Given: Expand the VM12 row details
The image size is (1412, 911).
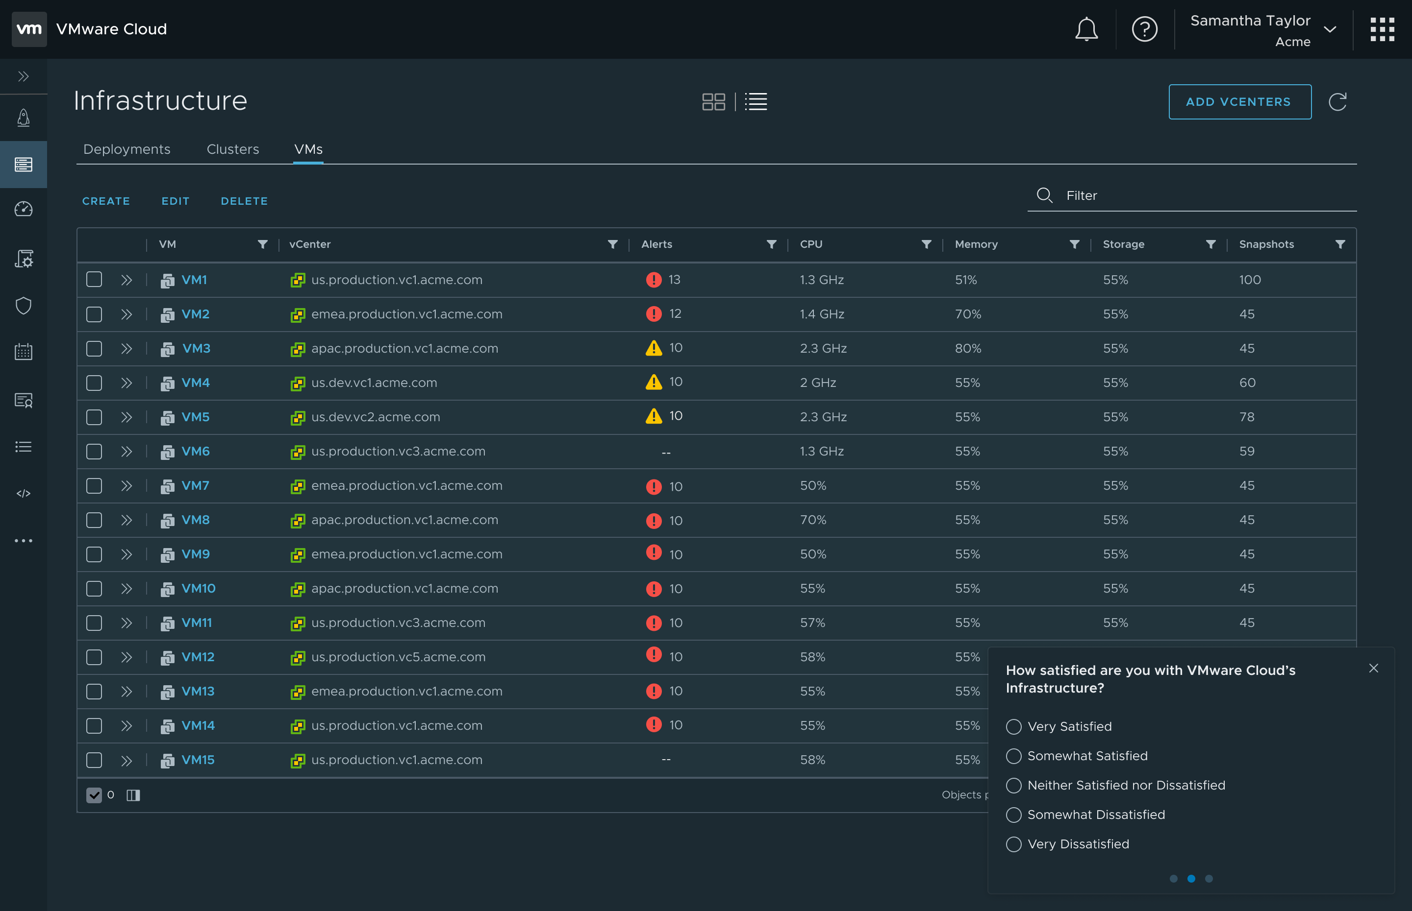Looking at the screenshot, I should (126, 657).
